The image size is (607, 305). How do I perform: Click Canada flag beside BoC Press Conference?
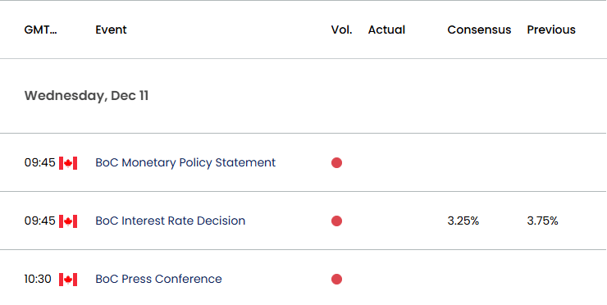click(68, 280)
